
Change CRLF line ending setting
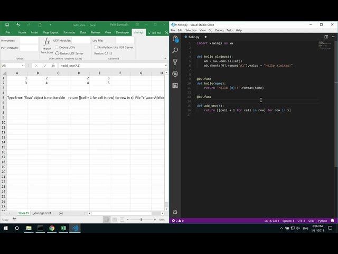[312, 221]
